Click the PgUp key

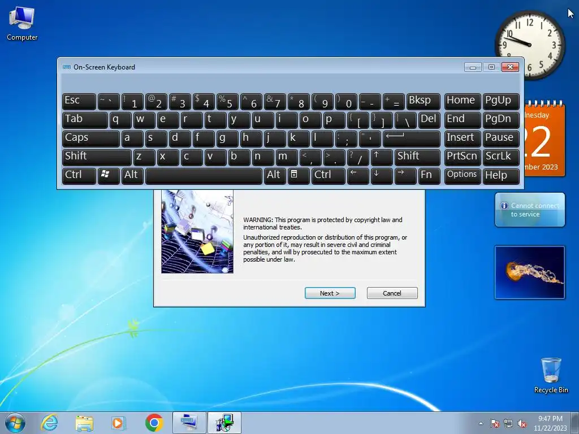501,102
